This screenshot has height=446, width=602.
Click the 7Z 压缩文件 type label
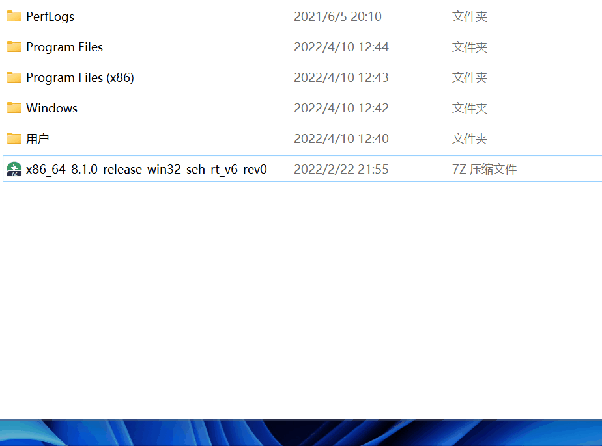[485, 169]
